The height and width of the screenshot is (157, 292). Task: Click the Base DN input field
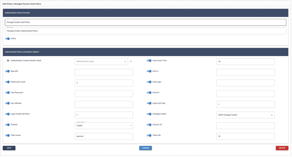pos(104,72)
